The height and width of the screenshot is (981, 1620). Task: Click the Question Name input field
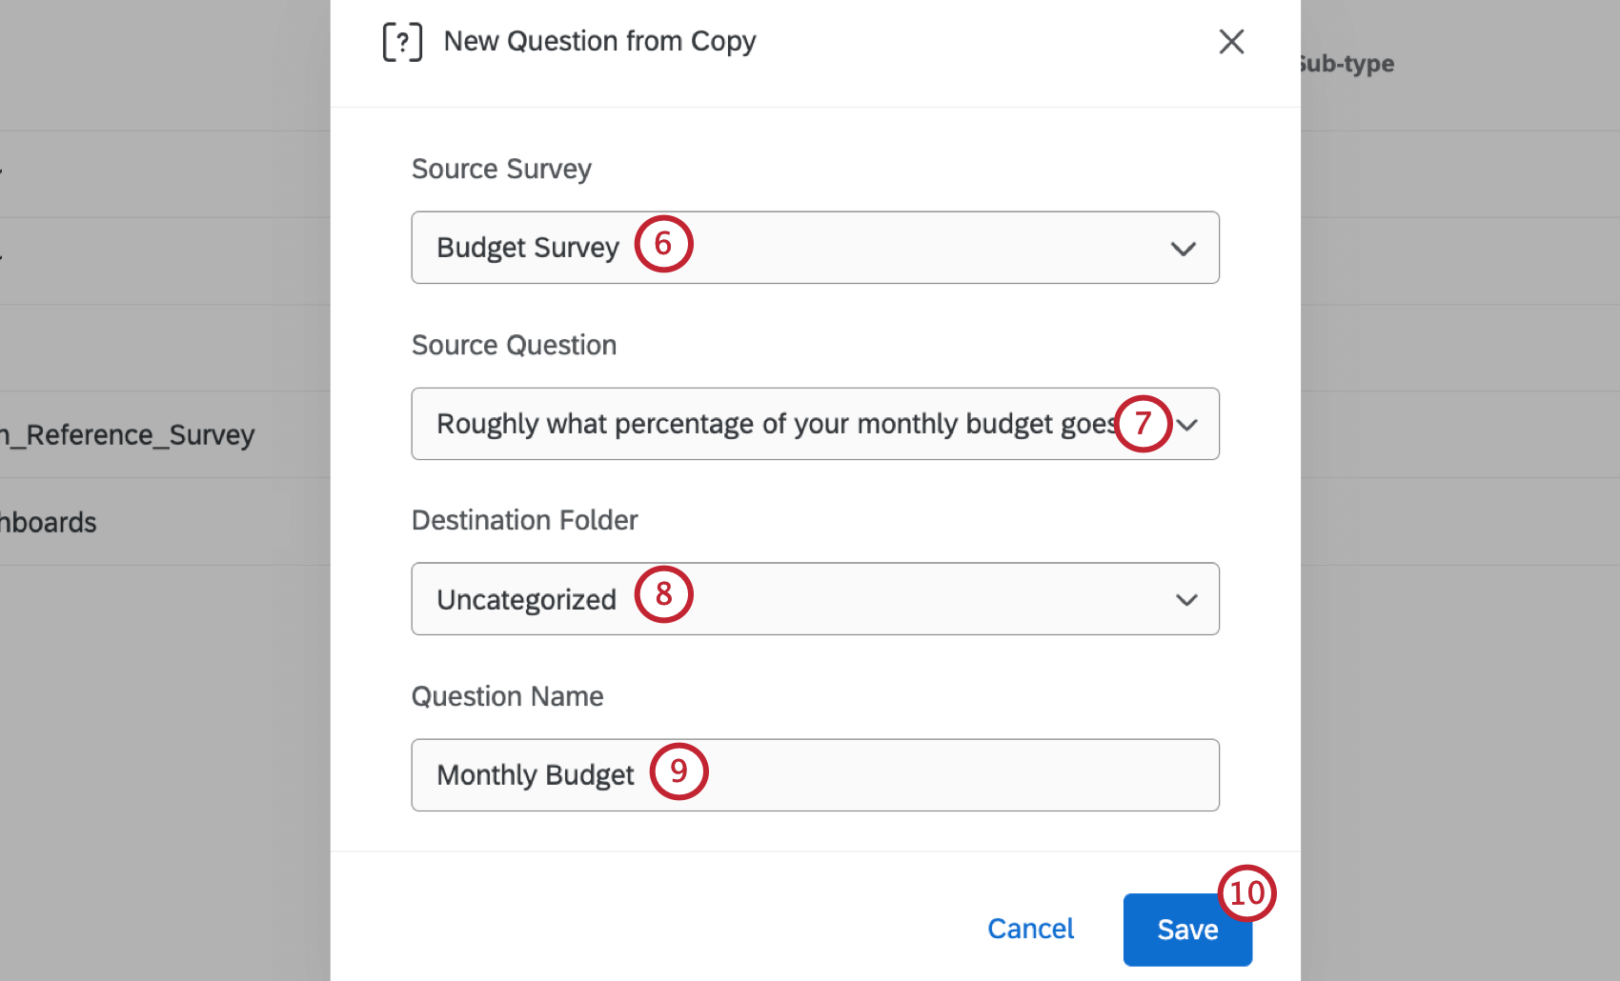815,774
